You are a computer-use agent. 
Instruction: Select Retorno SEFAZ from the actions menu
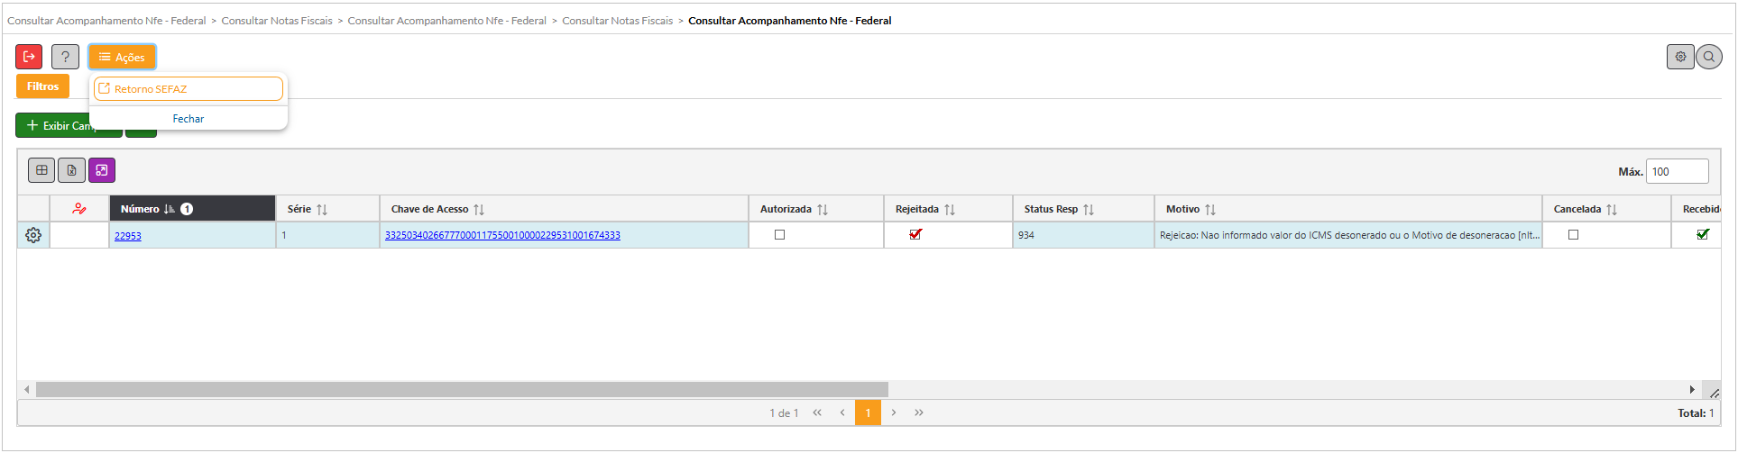point(188,89)
